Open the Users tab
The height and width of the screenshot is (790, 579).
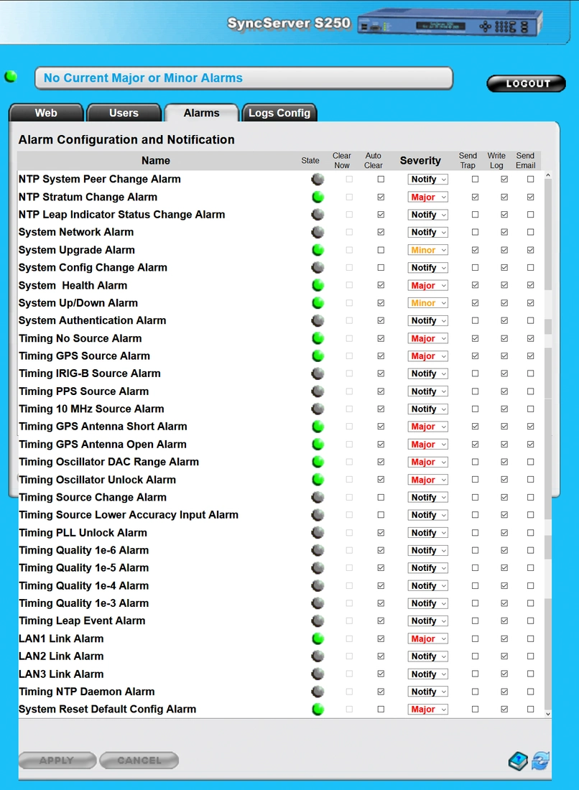pos(124,113)
